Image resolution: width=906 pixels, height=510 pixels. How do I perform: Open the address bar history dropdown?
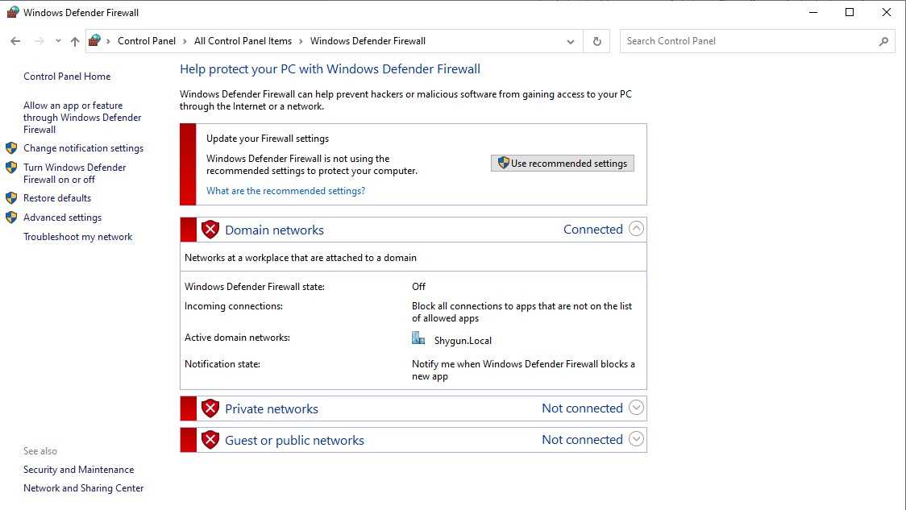[571, 41]
